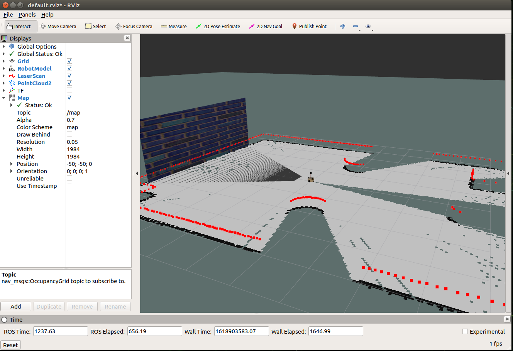Collapse the Map display settings
This screenshot has width=513, height=351.
(x=3, y=98)
